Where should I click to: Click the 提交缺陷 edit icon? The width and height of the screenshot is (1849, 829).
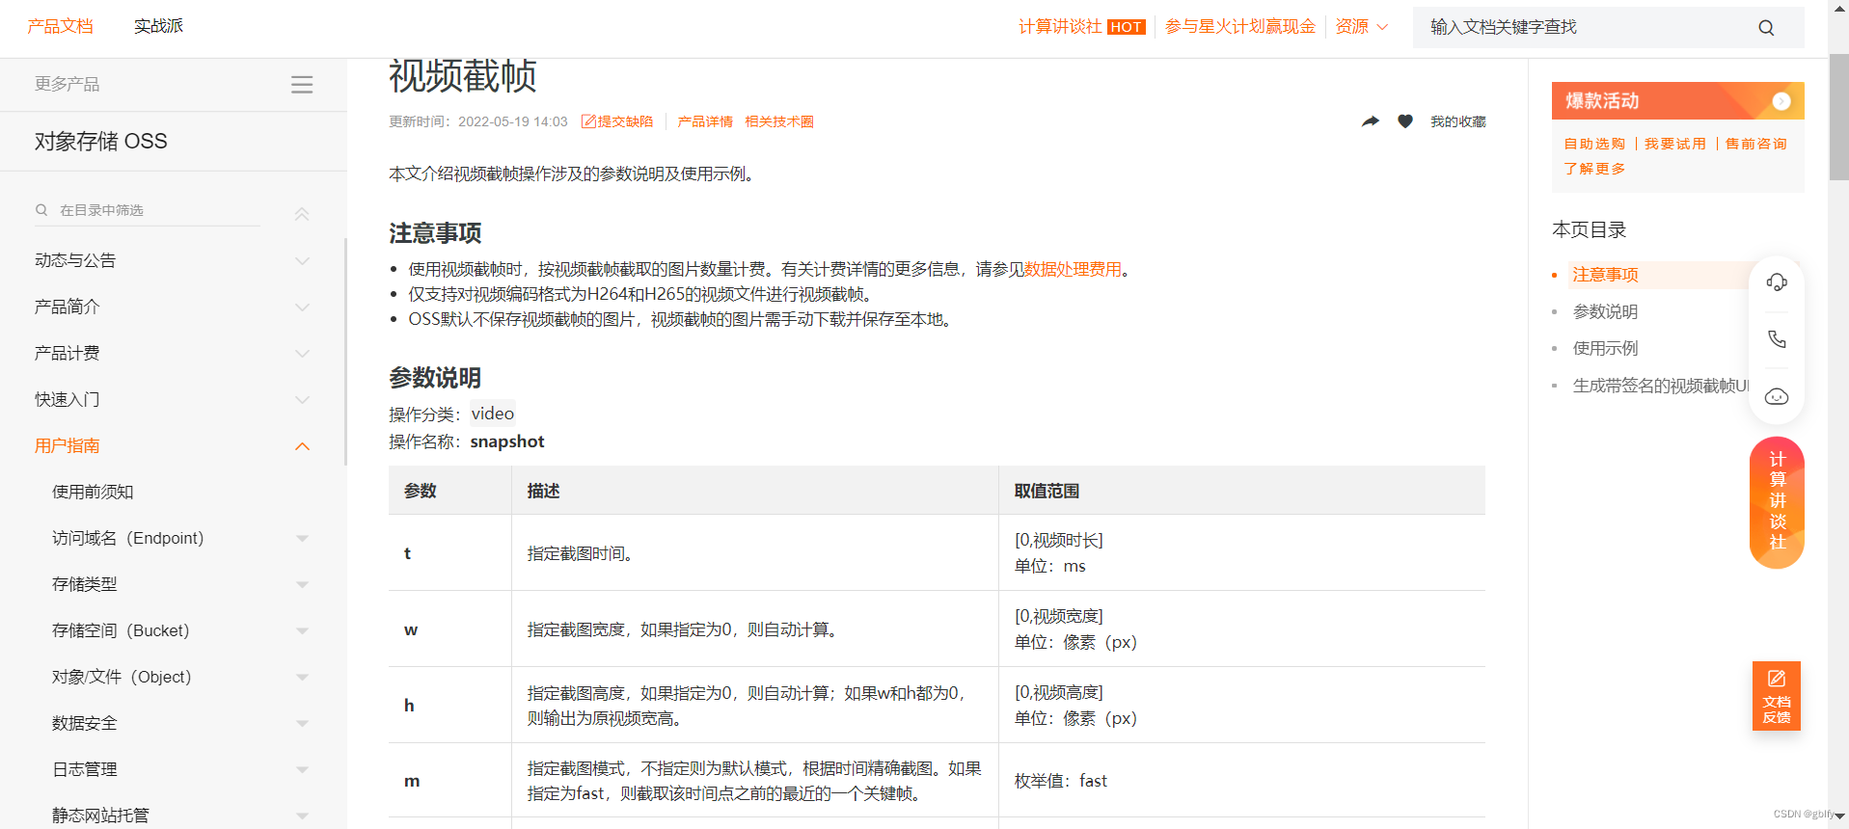(588, 121)
